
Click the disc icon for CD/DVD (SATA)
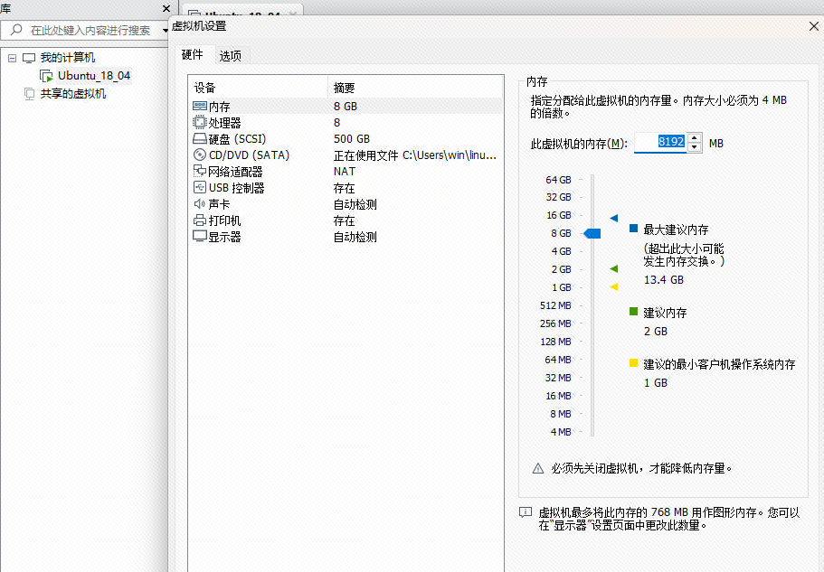pyautogui.click(x=199, y=155)
